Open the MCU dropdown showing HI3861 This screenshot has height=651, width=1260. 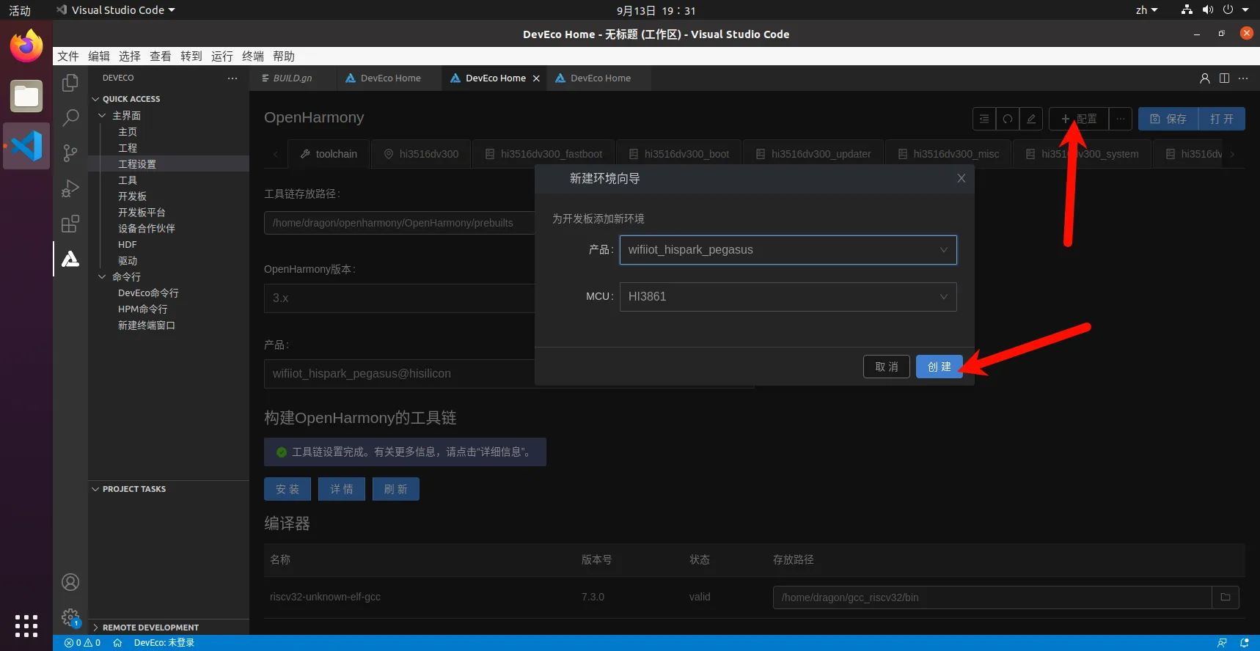[788, 297]
